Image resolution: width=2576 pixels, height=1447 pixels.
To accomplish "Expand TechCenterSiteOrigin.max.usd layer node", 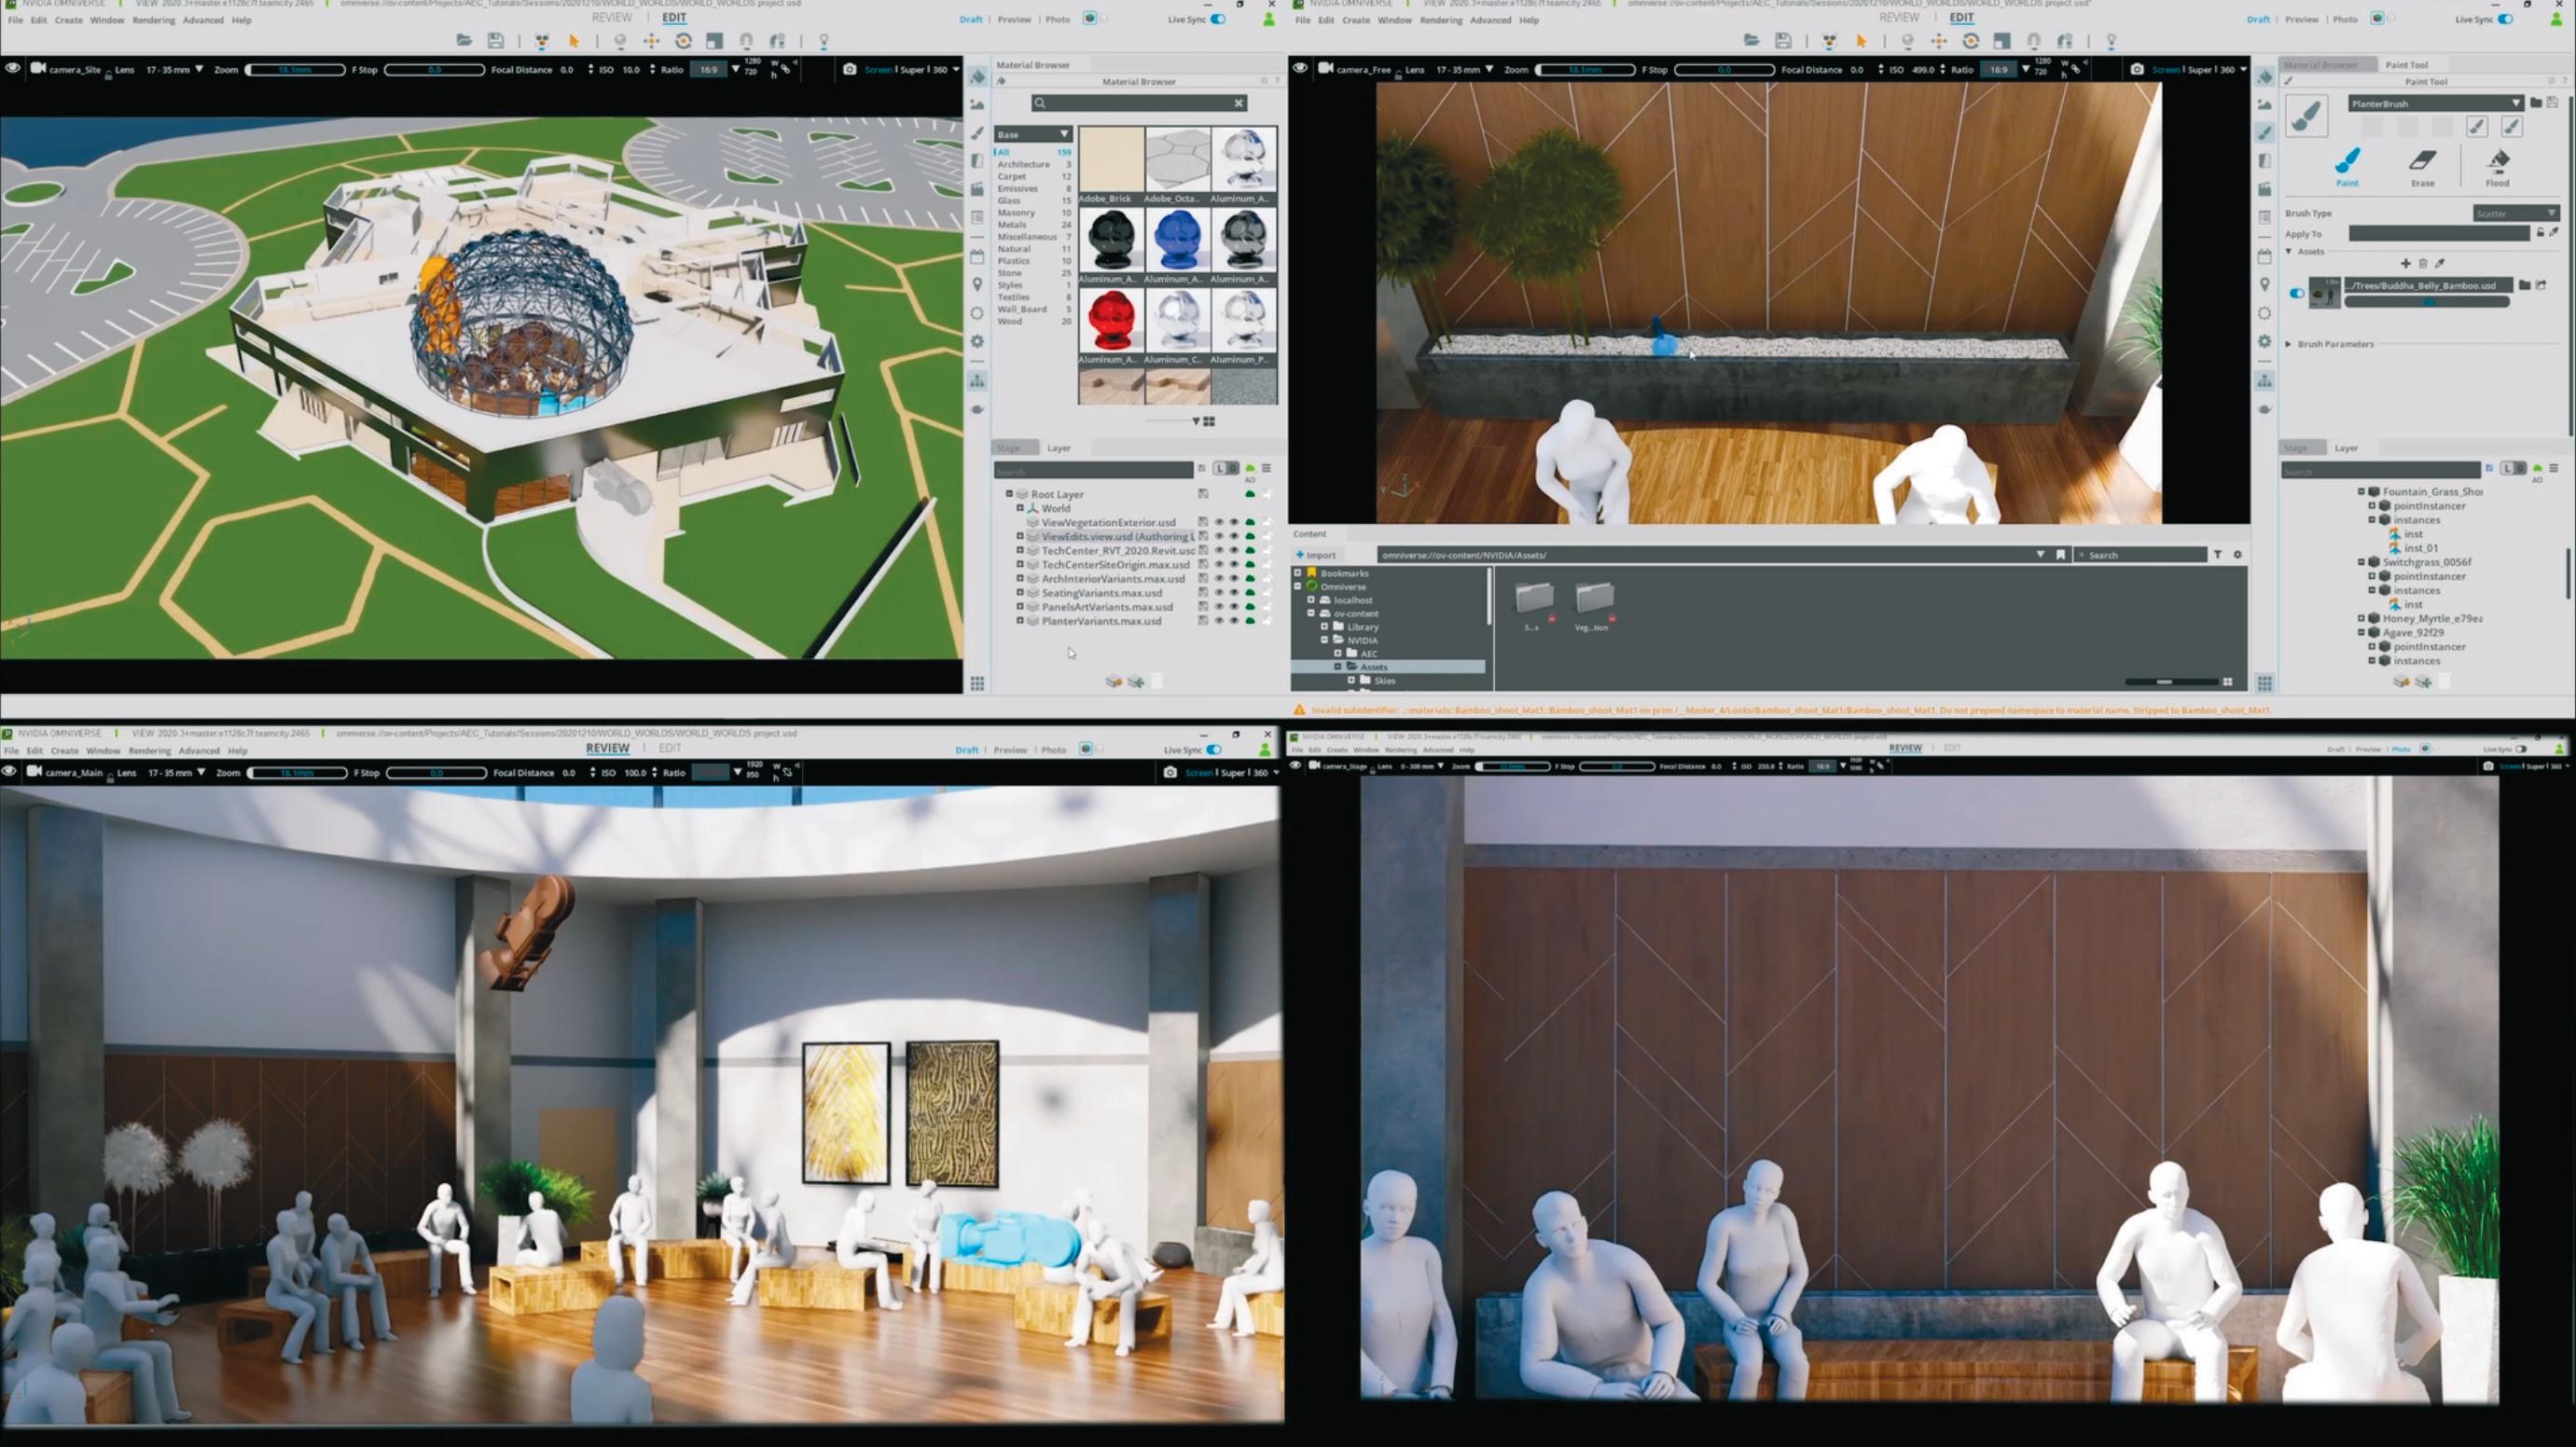I will pos(1020,565).
